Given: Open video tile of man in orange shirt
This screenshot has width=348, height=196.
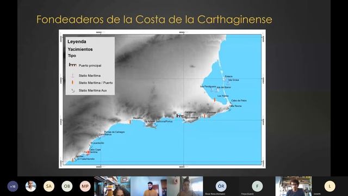Looking at the screenshot, I should pos(148,186).
